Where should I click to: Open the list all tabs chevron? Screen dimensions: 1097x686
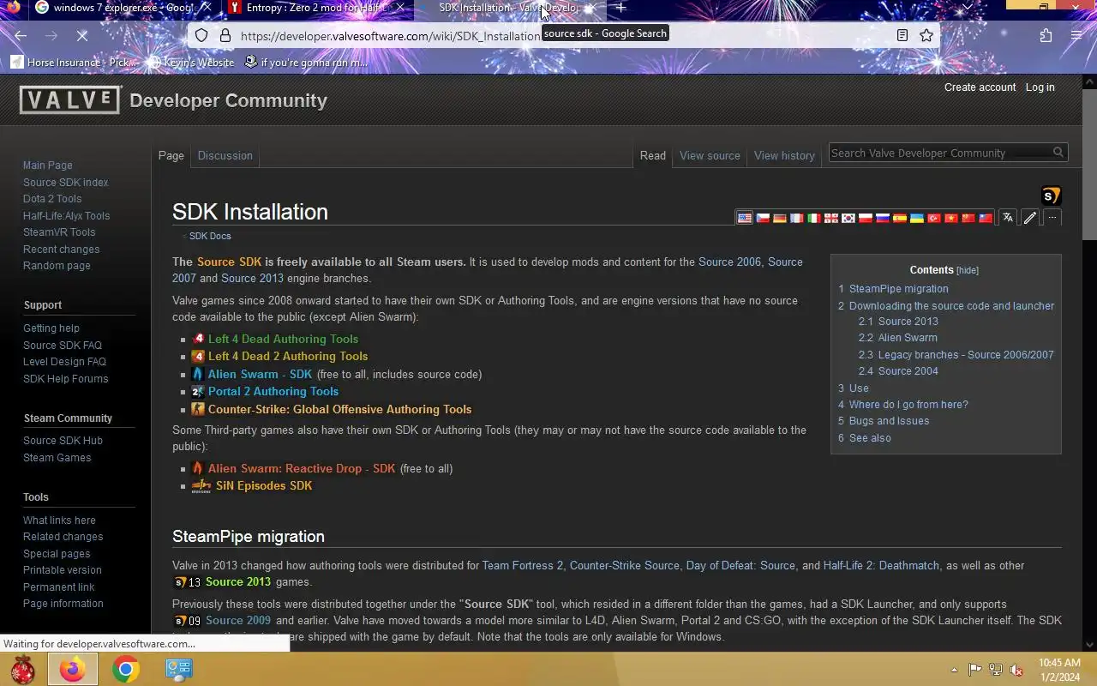[x=968, y=7]
